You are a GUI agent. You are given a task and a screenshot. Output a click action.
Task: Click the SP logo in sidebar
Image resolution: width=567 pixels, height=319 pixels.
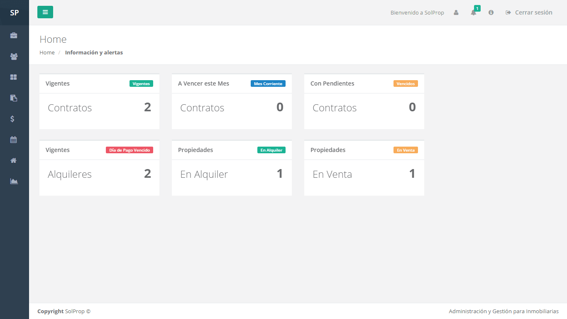(x=14, y=12)
